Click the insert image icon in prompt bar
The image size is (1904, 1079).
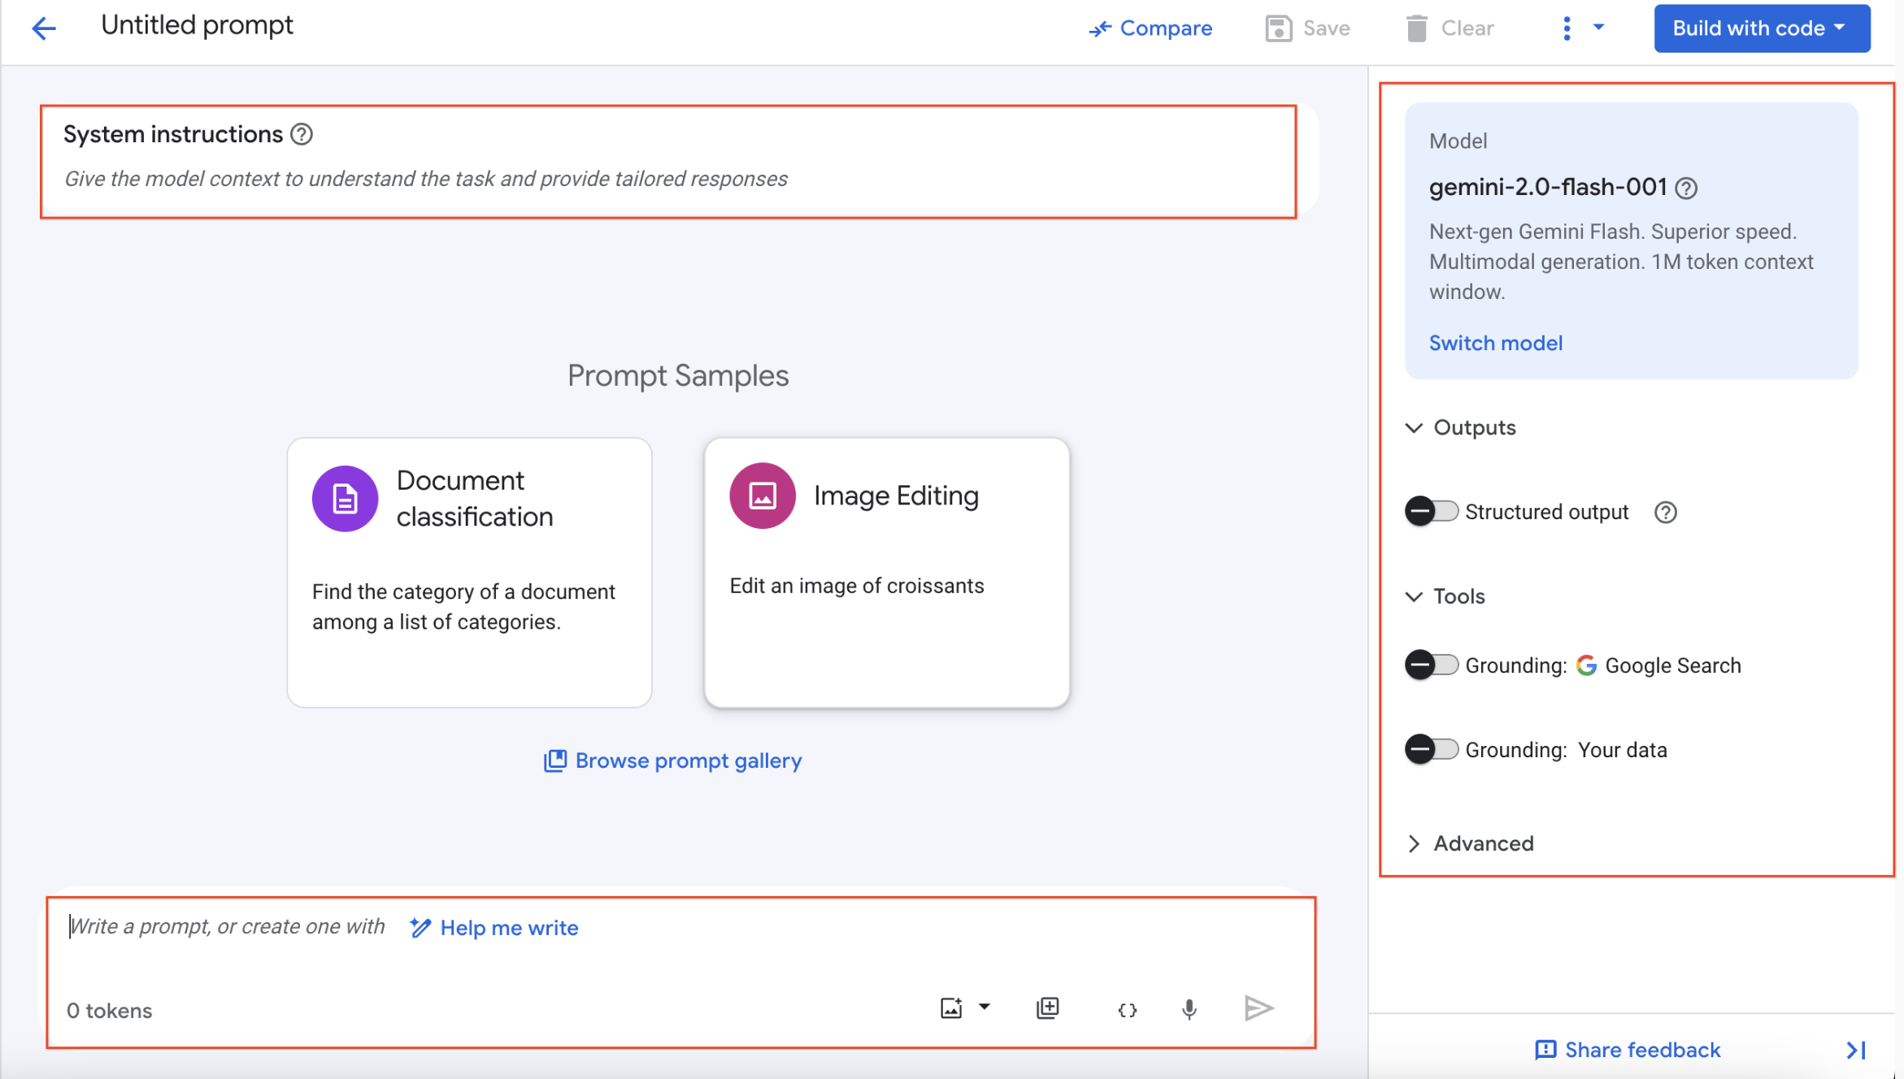pyautogui.click(x=951, y=1008)
